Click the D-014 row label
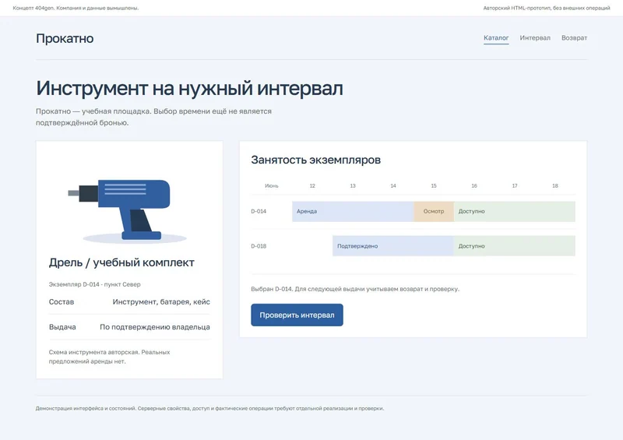 click(x=259, y=212)
